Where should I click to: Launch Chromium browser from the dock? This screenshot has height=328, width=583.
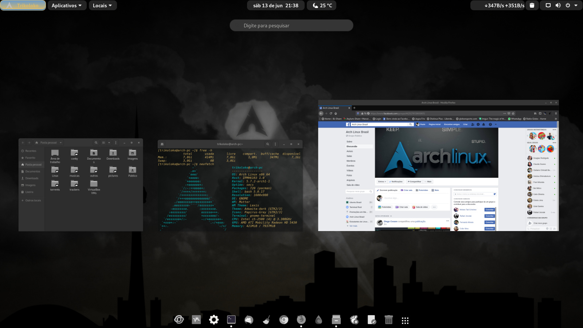click(284, 320)
